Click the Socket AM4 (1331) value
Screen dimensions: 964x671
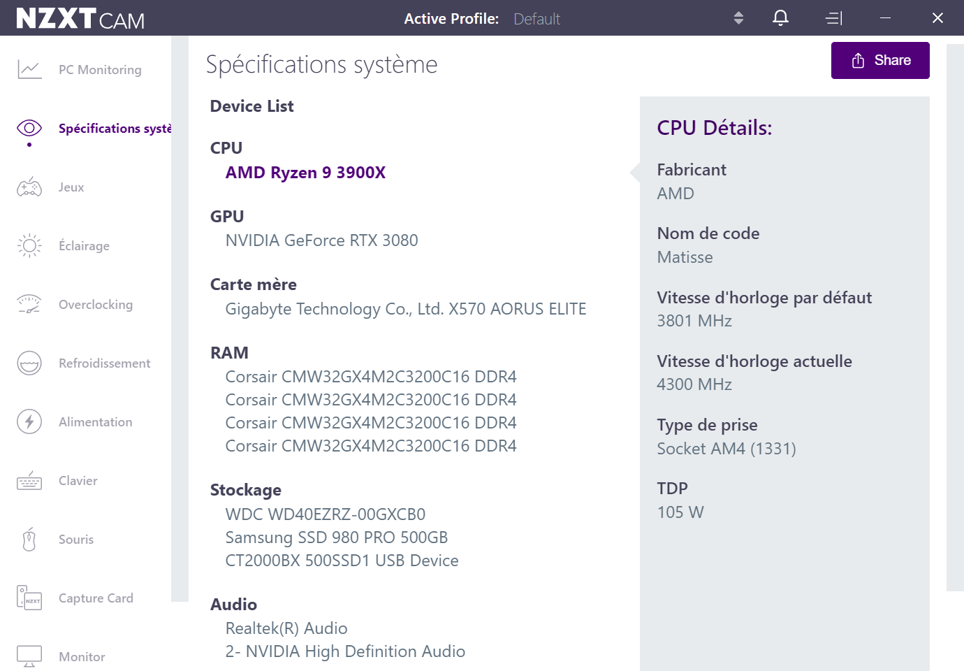pos(726,449)
